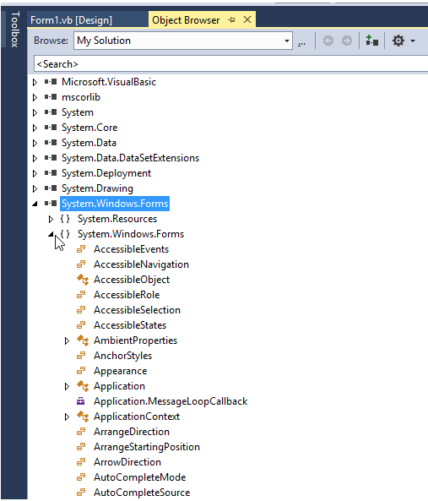Open the Toolbox side panel tab
Viewport: 428px width, 501px height.
(14, 30)
